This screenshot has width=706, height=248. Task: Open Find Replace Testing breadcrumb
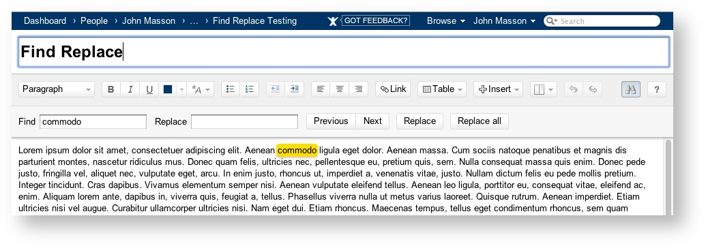(x=255, y=20)
